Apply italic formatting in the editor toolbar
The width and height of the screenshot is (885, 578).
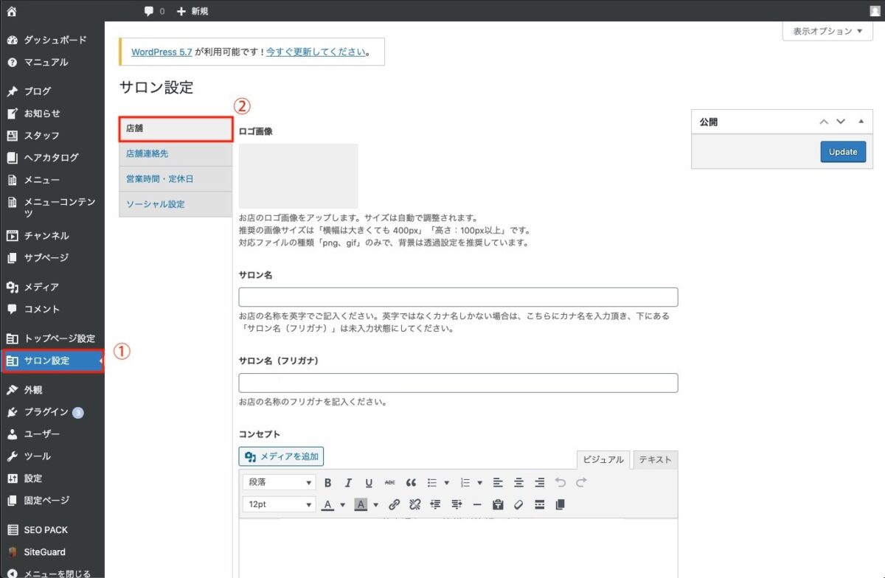[x=348, y=483]
